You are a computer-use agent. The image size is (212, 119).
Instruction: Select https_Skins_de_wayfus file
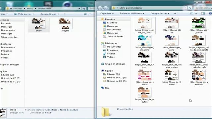[145, 95]
